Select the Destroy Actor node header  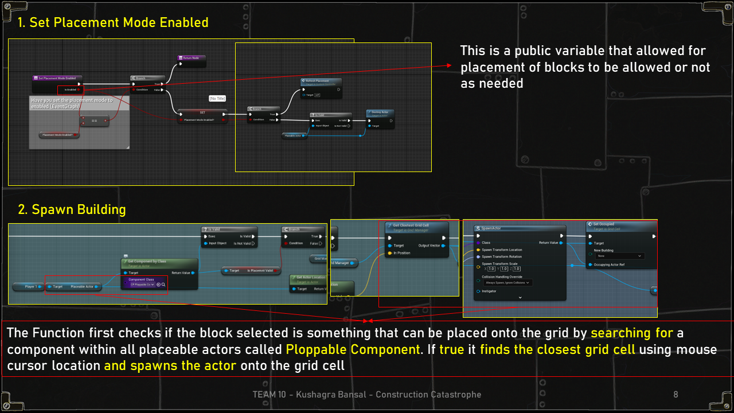click(380, 114)
